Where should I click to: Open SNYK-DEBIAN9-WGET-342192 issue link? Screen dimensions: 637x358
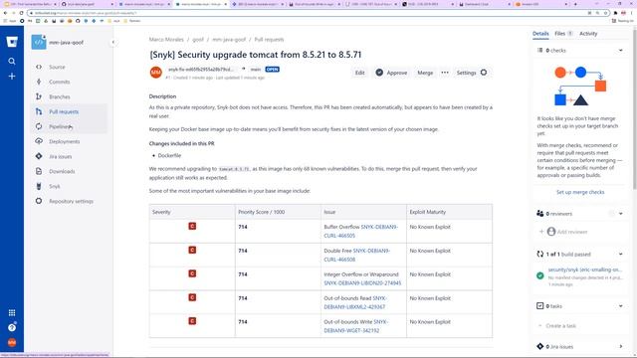click(x=355, y=326)
